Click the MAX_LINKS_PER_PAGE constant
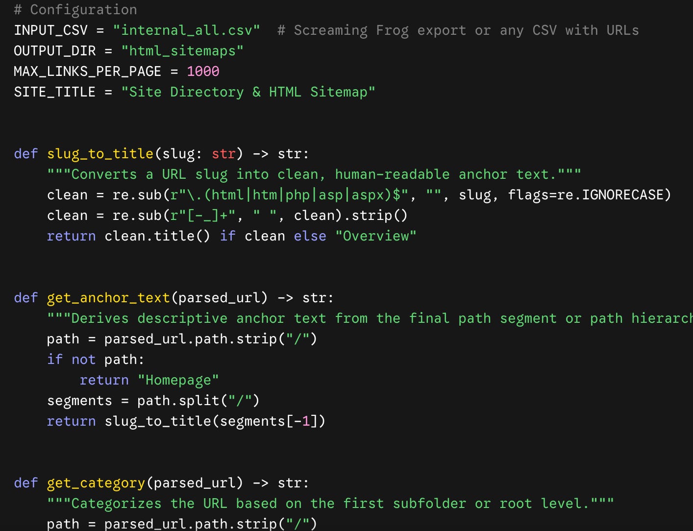Viewport: 693px width, 531px height. 88,72
